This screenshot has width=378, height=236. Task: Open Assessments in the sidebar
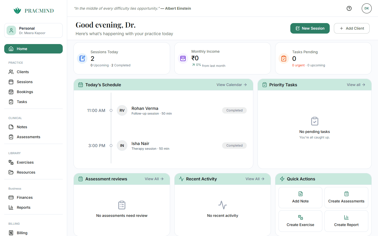(x=33, y=137)
